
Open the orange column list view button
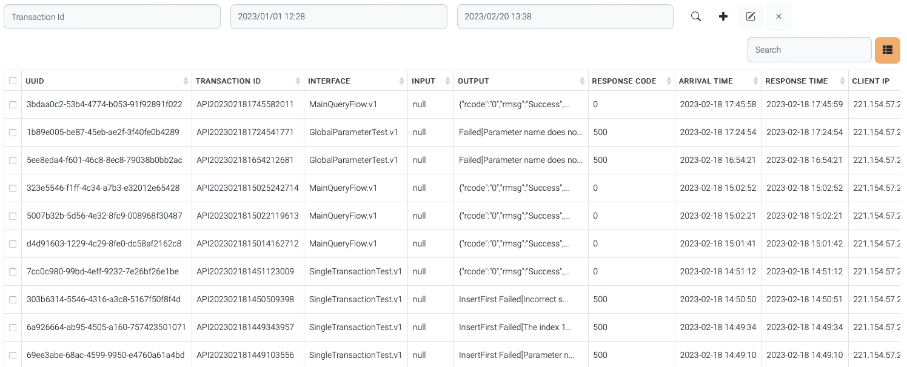tap(887, 50)
